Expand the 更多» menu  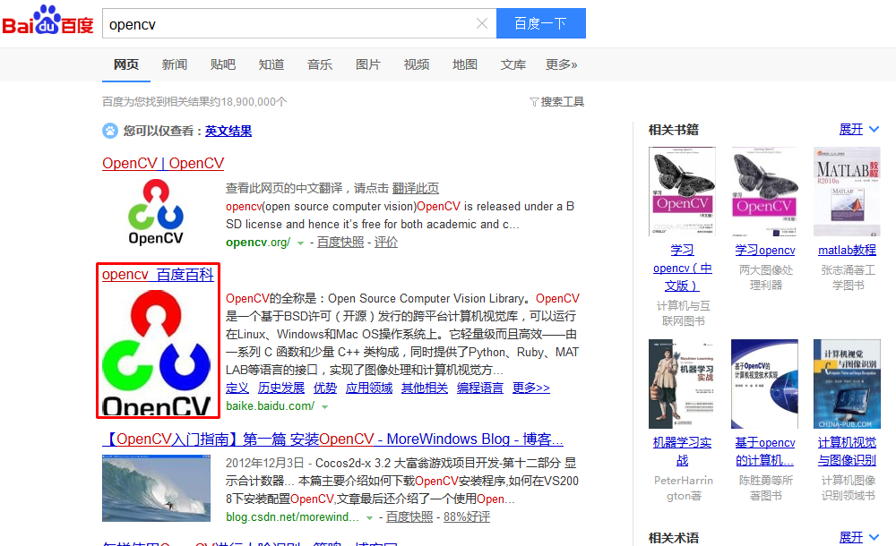click(561, 64)
